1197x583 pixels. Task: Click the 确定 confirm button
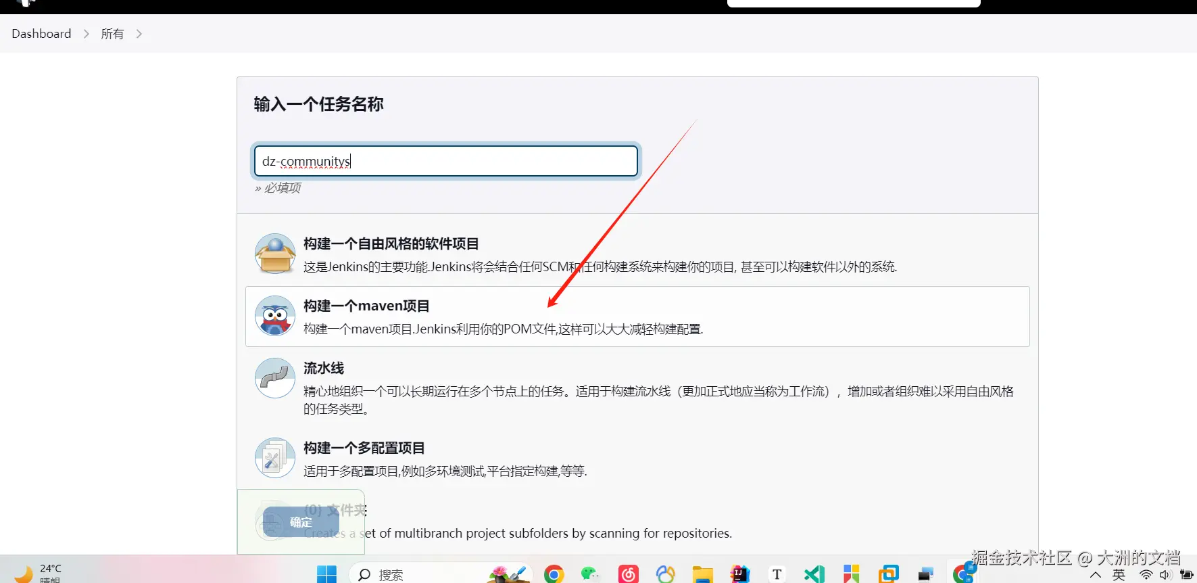tap(301, 521)
